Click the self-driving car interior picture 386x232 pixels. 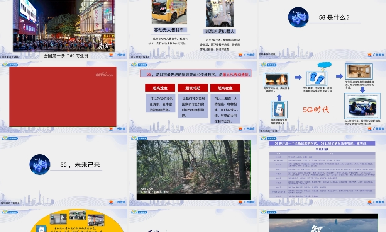[361, 107]
